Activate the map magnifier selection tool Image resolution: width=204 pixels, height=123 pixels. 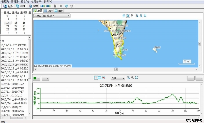(128, 16)
